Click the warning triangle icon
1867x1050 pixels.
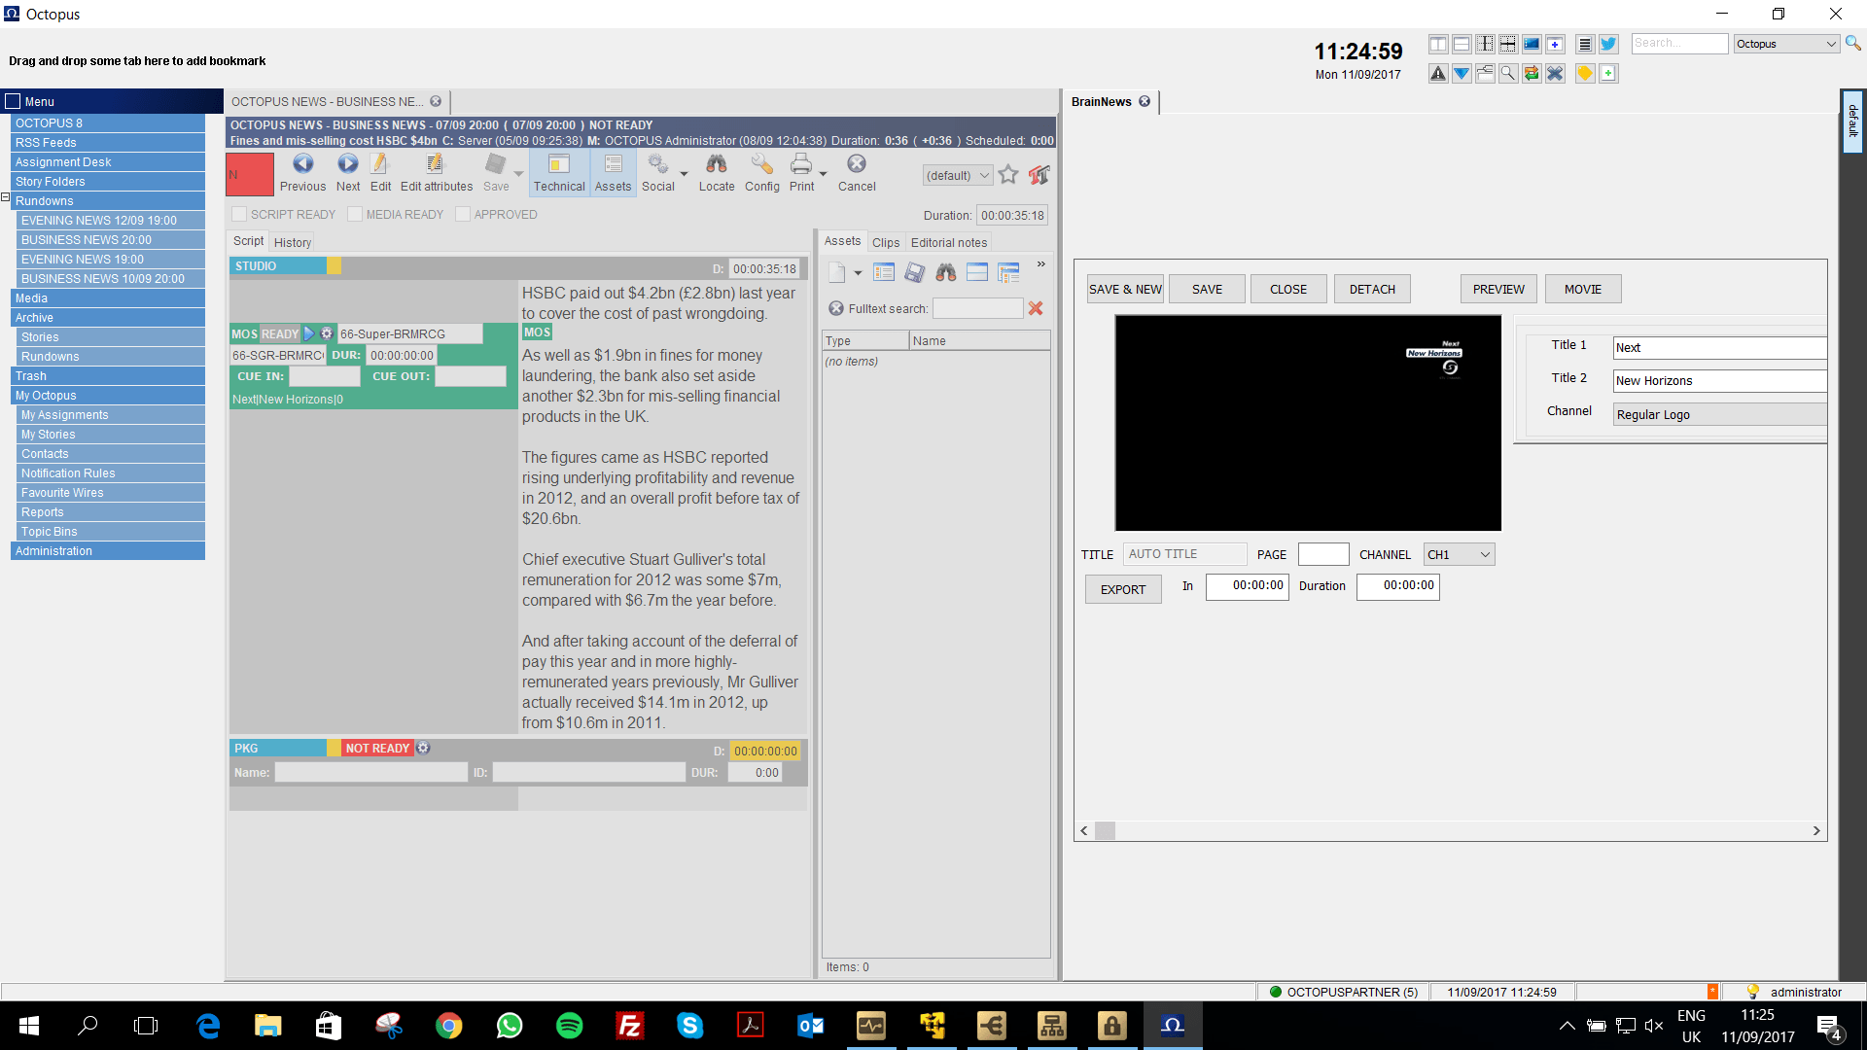coord(1438,74)
